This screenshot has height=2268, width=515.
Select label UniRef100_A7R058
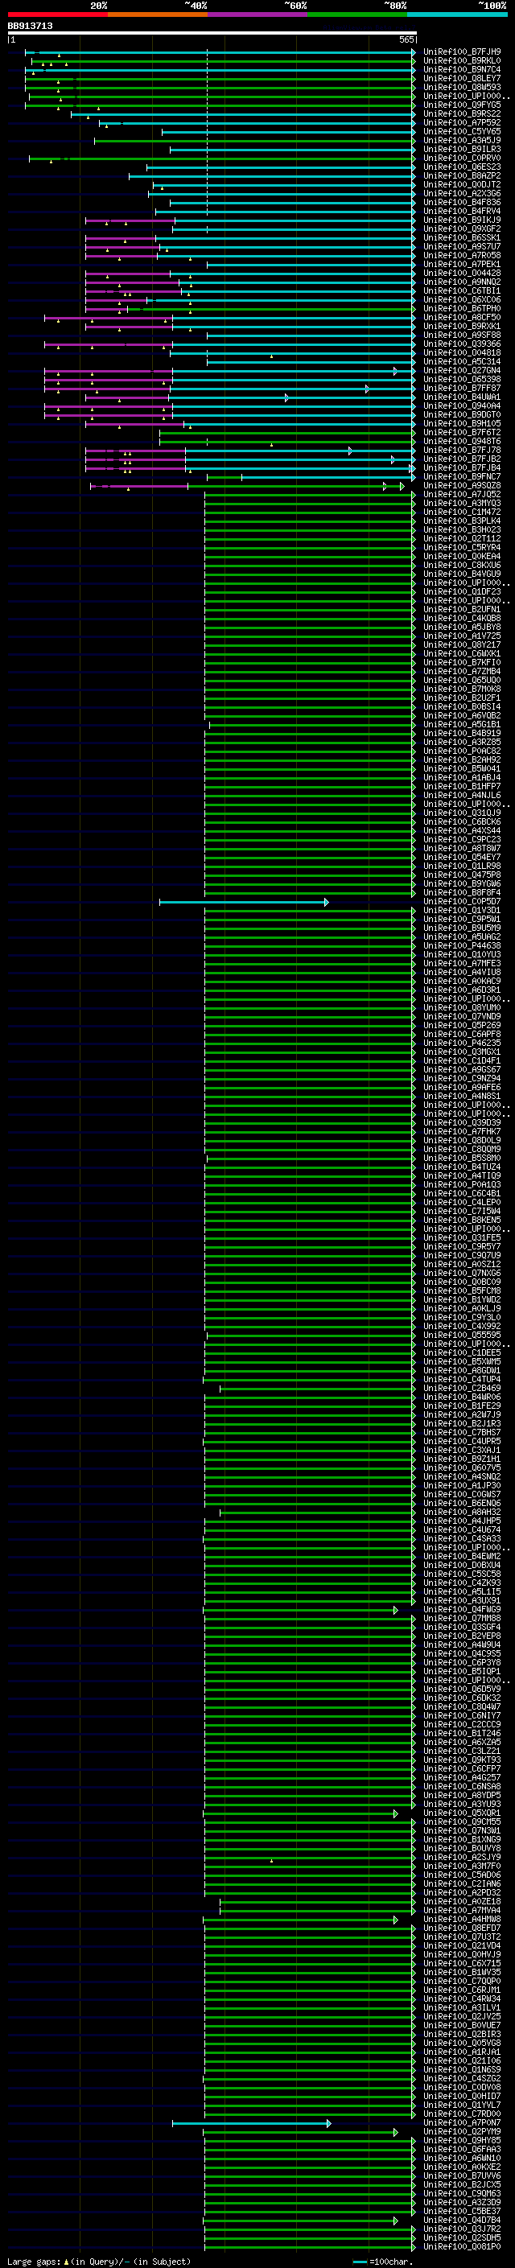click(x=462, y=255)
